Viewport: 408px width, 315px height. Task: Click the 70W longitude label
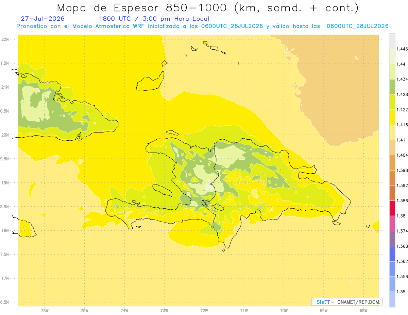[x=284, y=311]
